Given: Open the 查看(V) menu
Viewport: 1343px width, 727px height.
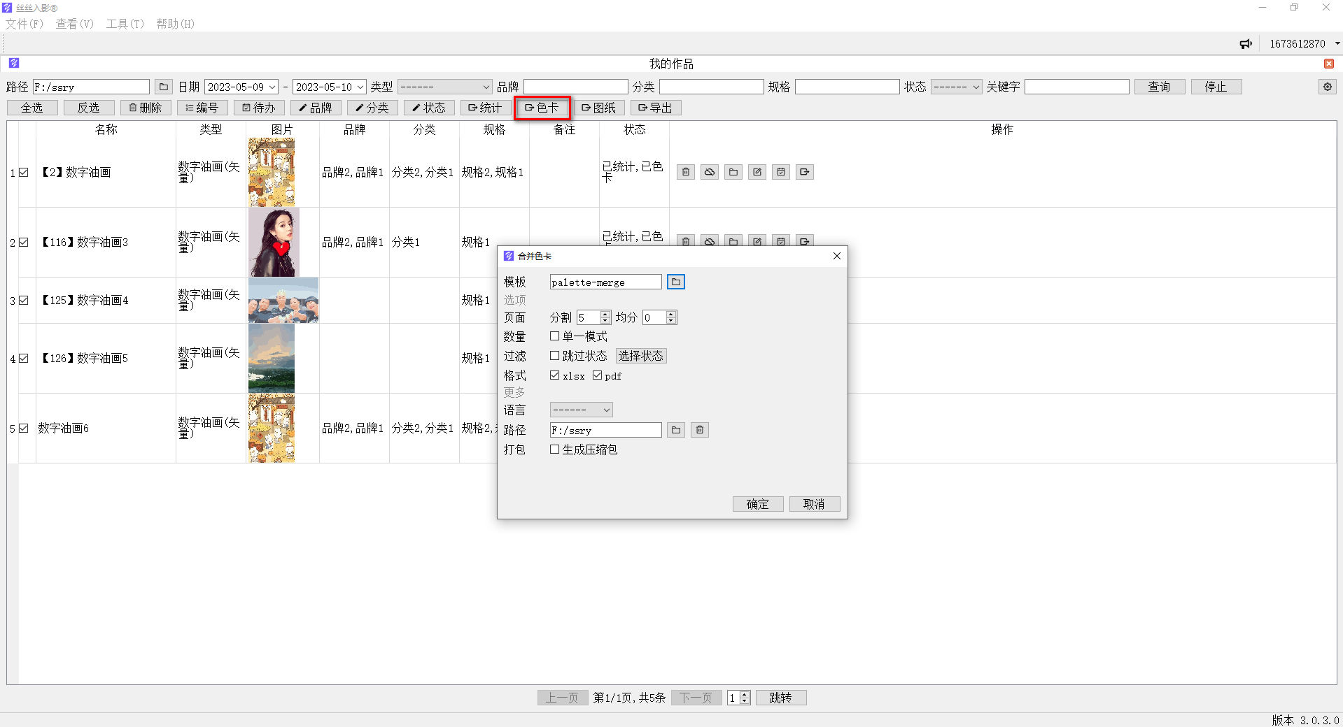Looking at the screenshot, I should [74, 24].
